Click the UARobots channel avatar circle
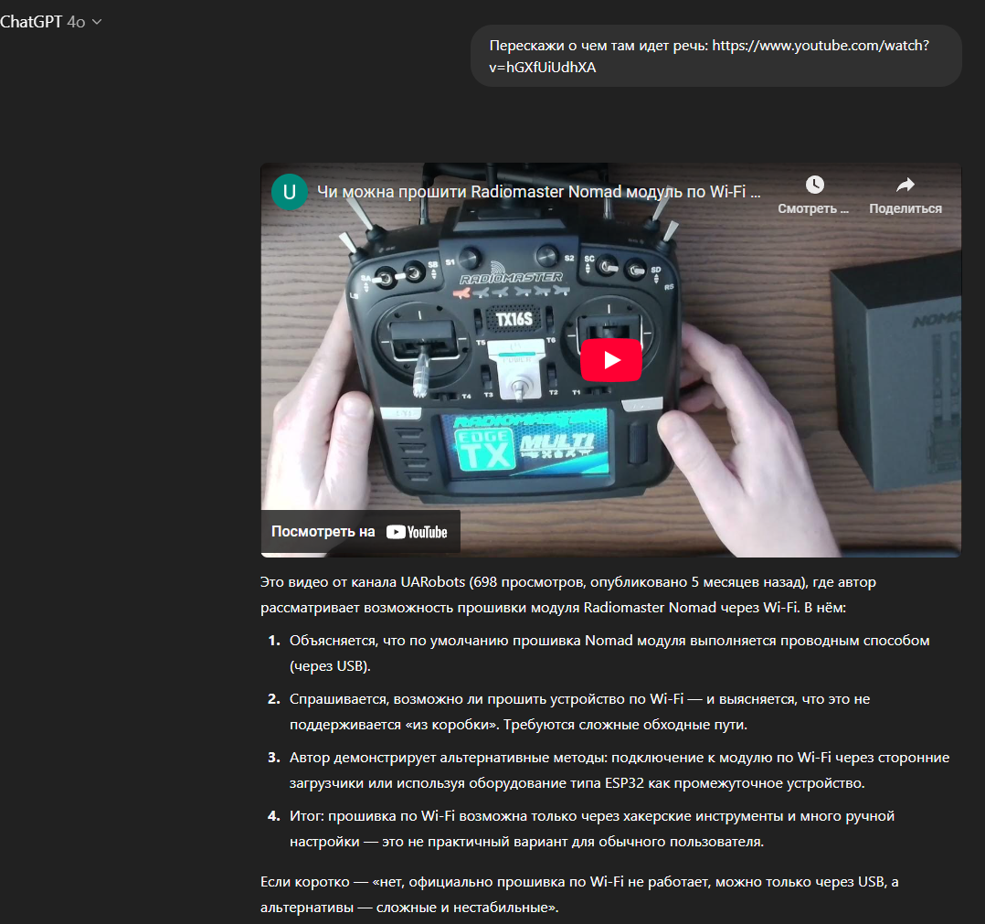The width and height of the screenshot is (985, 924). click(290, 192)
